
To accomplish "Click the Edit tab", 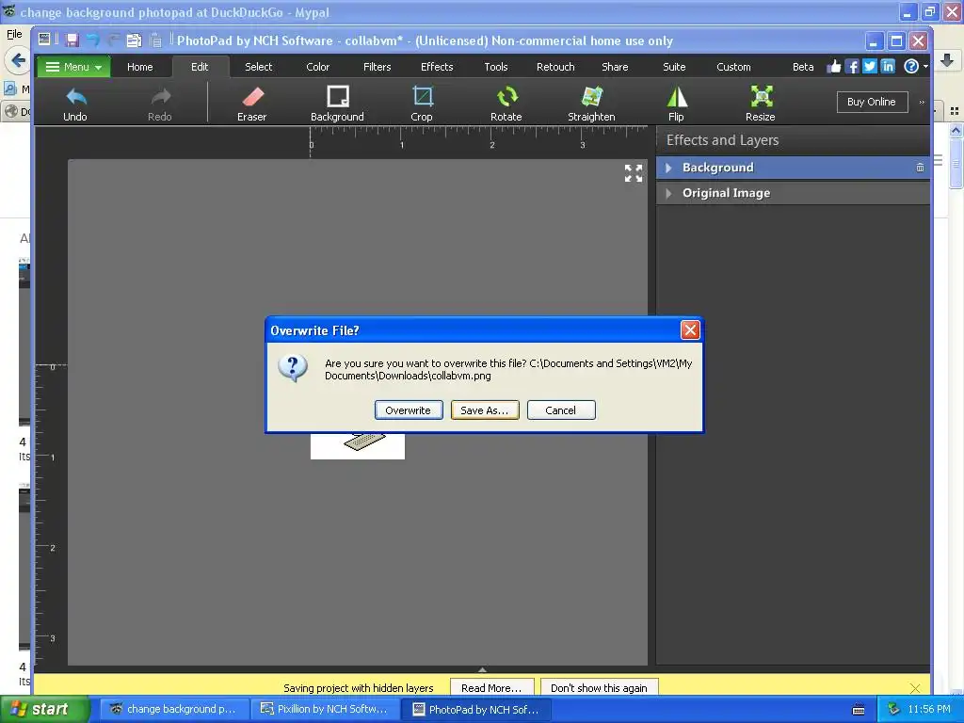I will point(200,67).
